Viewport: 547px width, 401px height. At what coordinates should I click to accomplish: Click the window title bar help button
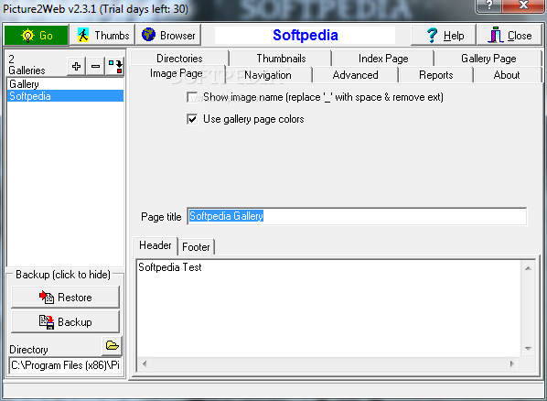click(489, 5)
